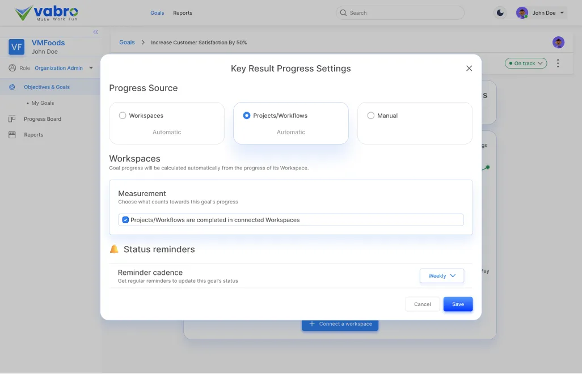
Task: Uncheck completed Projects/Workflows measurement option
Action: tap(125, 219)
